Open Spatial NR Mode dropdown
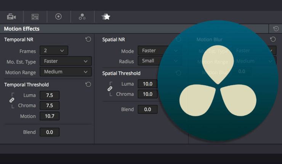 (x=159, y=51)
